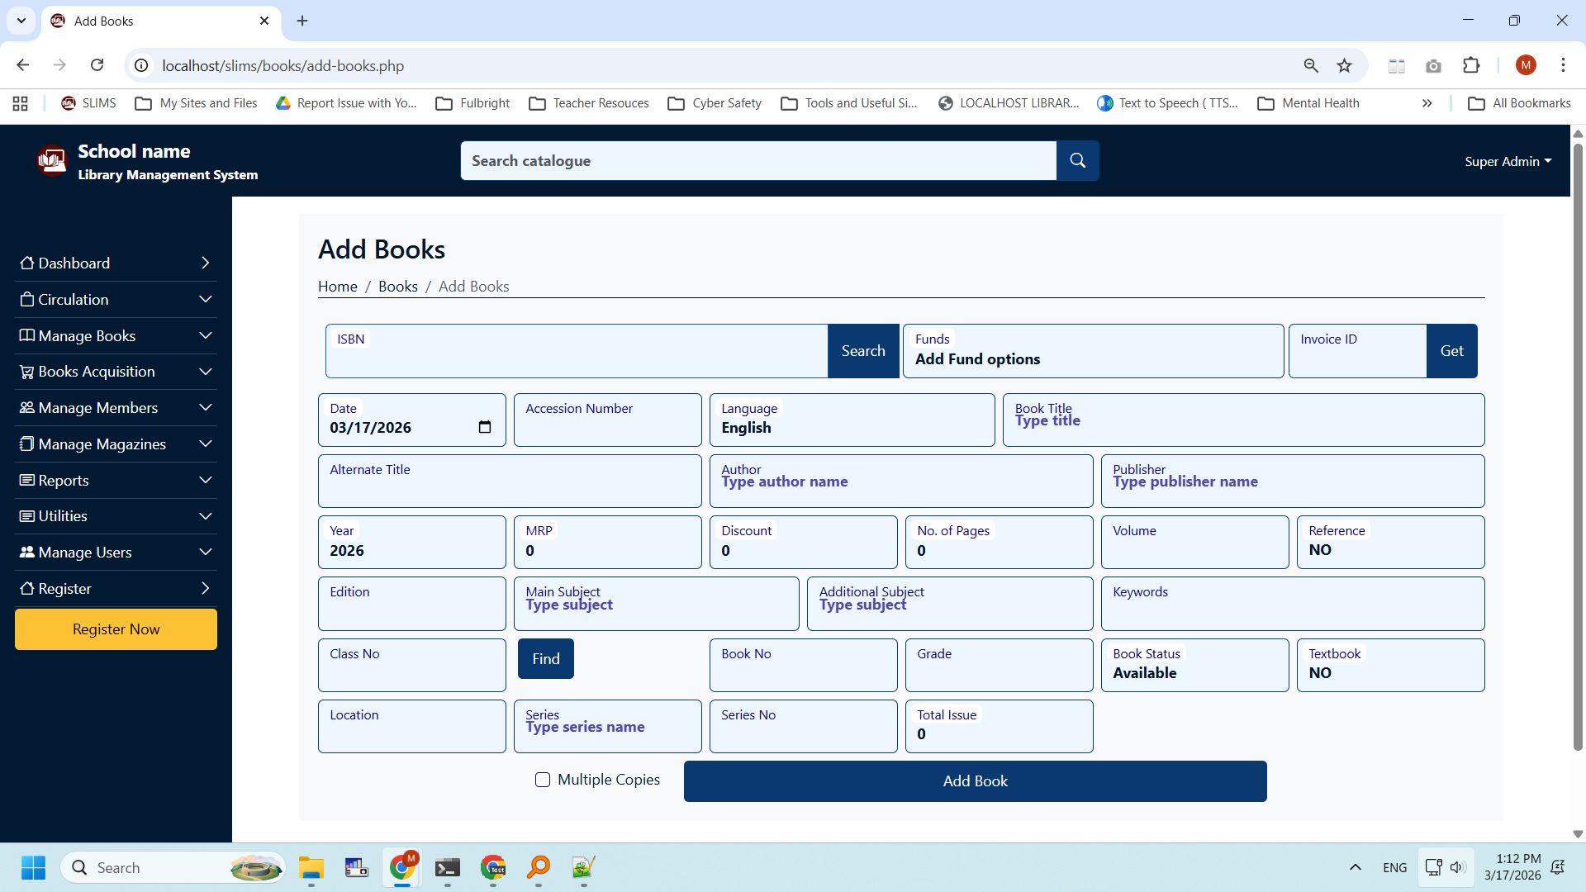Open the browser extensions puzzle icon

[x=1471, y=65]
